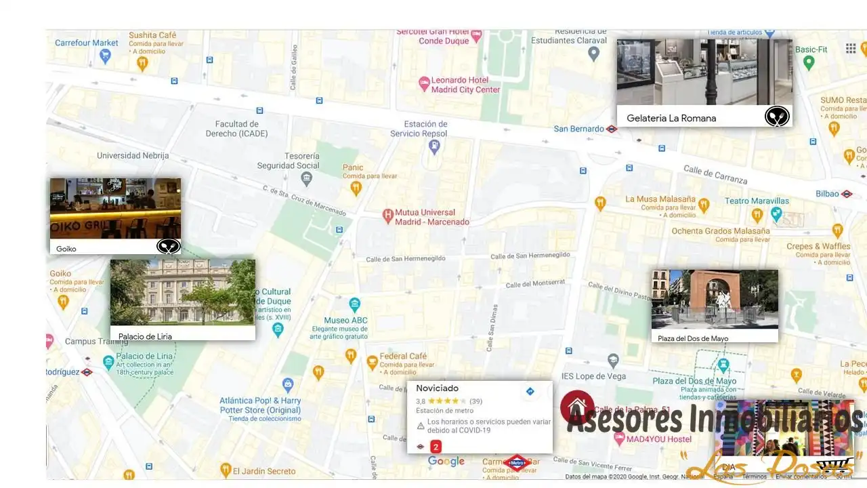
Task: Open the DIA supermarket photo
Action: tap(784, 428)
